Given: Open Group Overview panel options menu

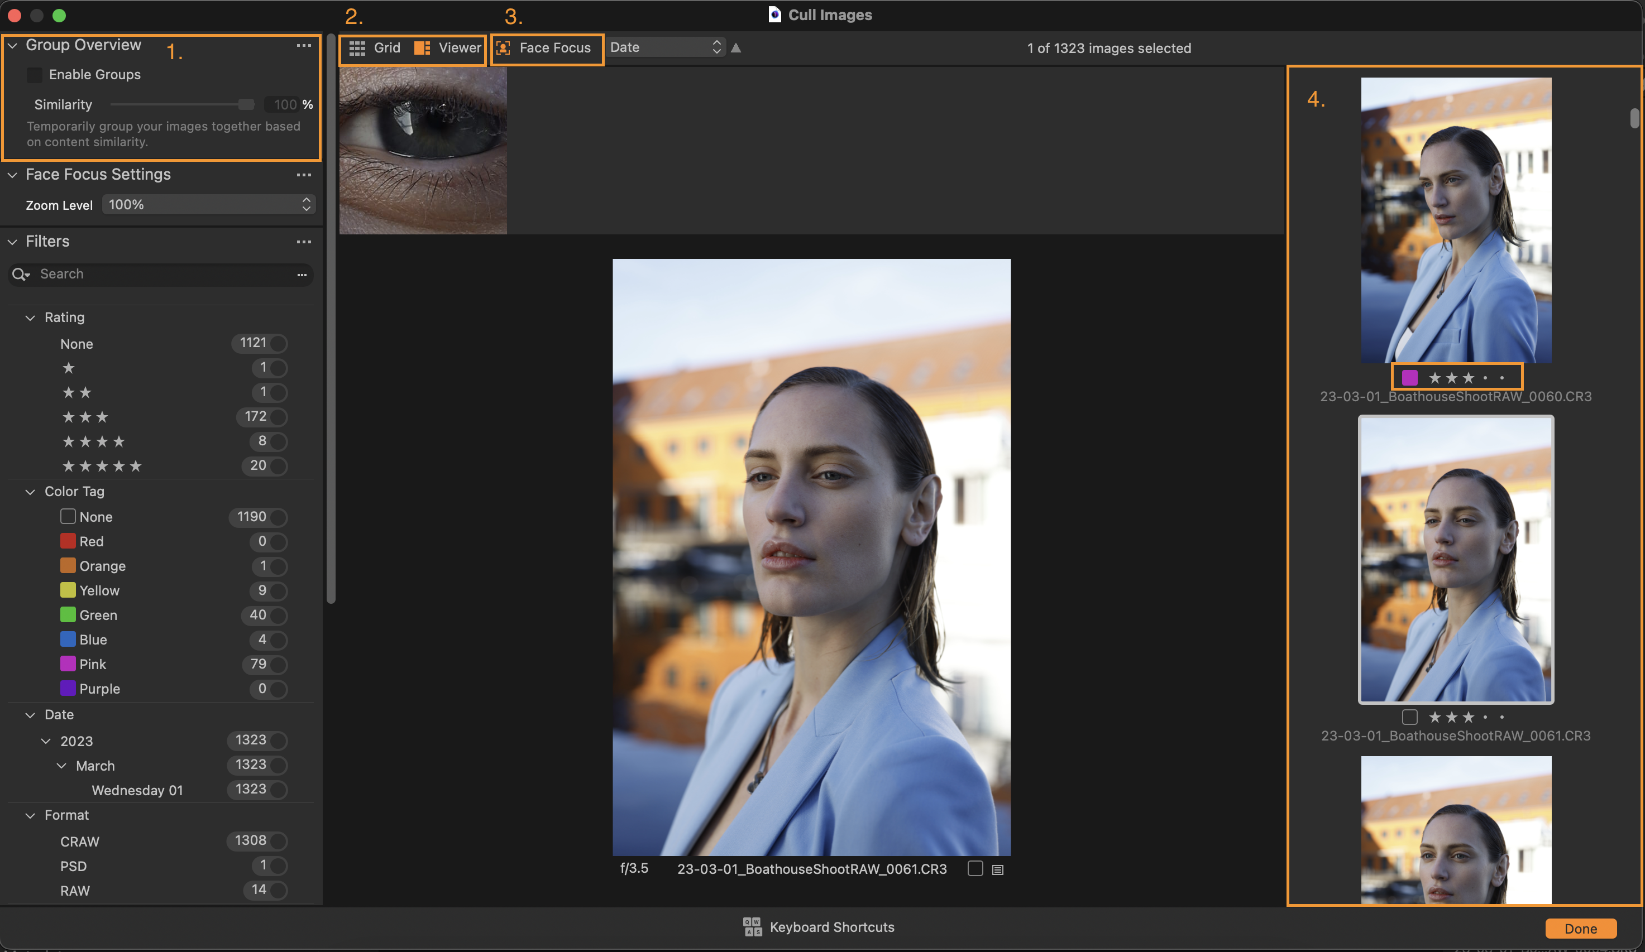Looking at the screenshot, I should pos(304,46).
